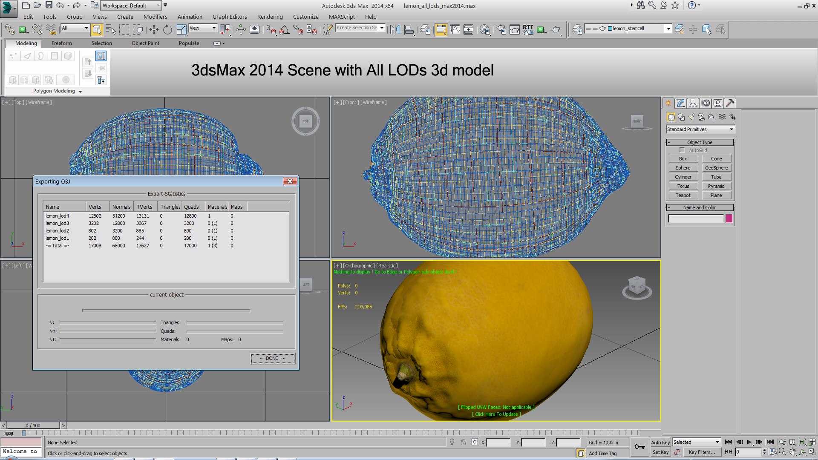This screenshot has height=460, width=818.
Task: Collapse the Name and Color rollout
Action: pyautogui.click(x=700, y=208)
